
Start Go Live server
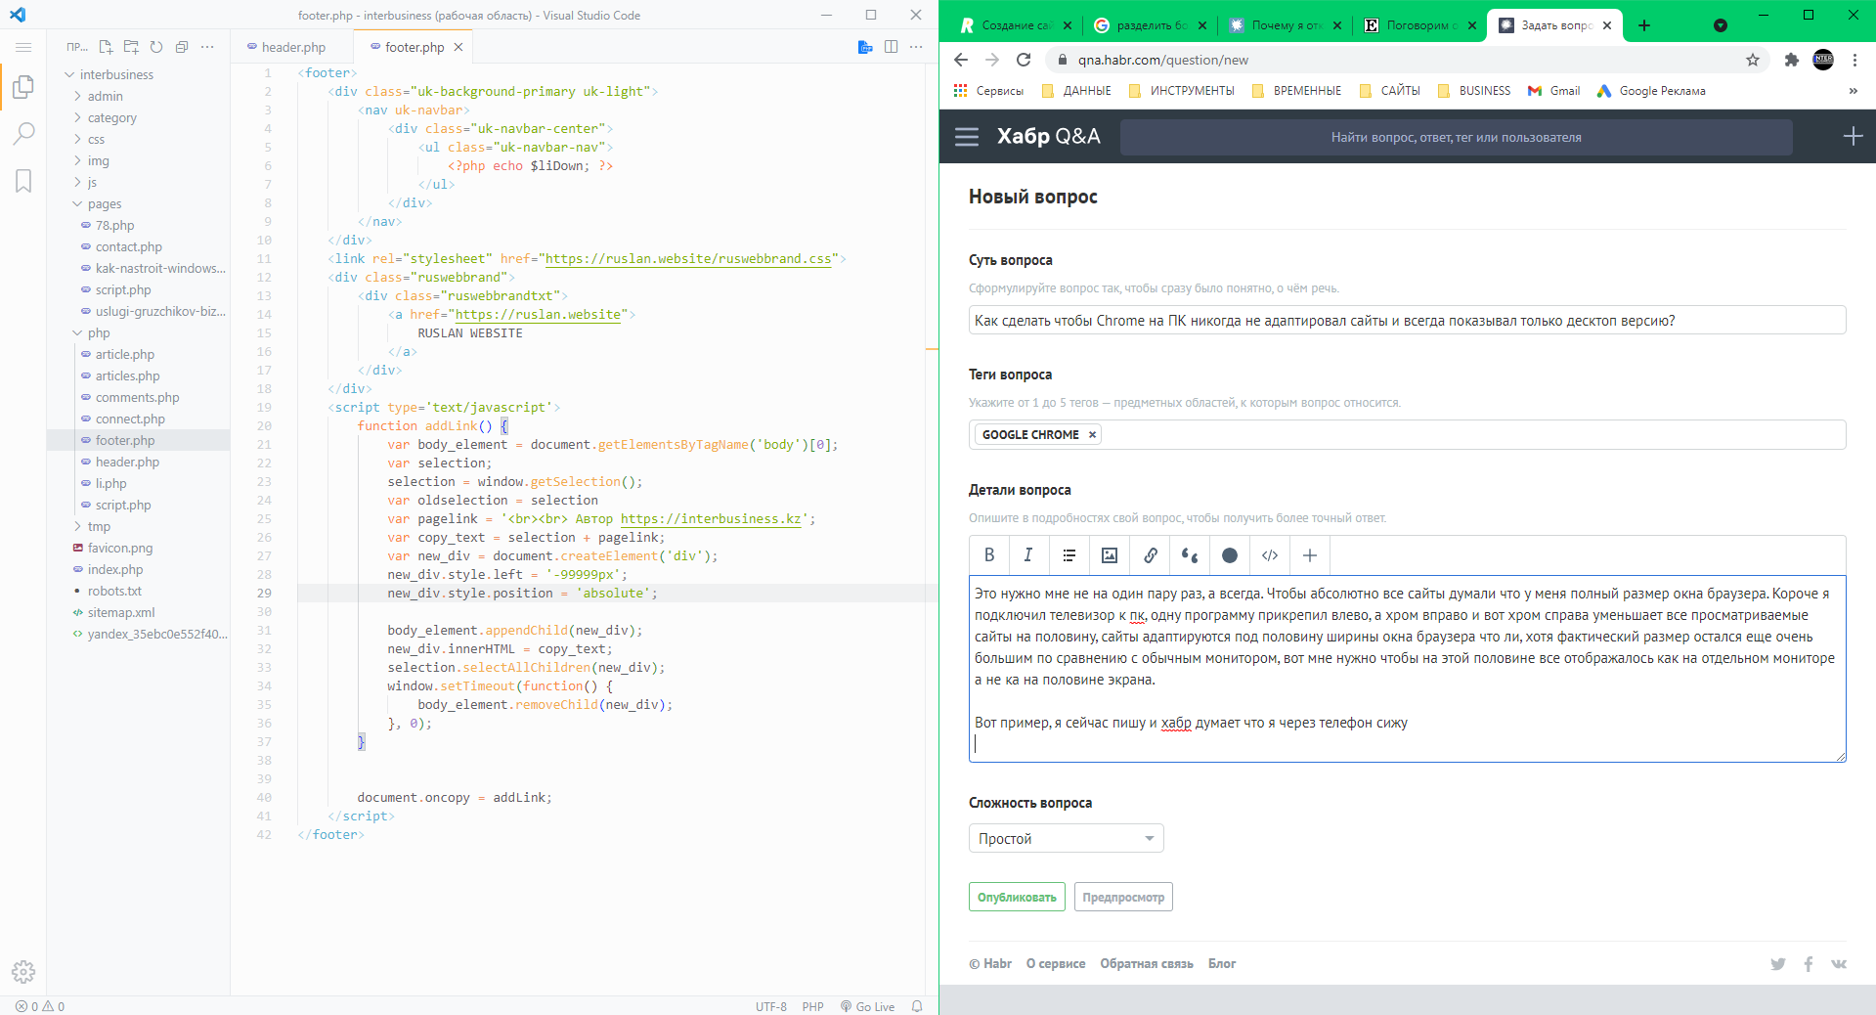click(867, 1006)
